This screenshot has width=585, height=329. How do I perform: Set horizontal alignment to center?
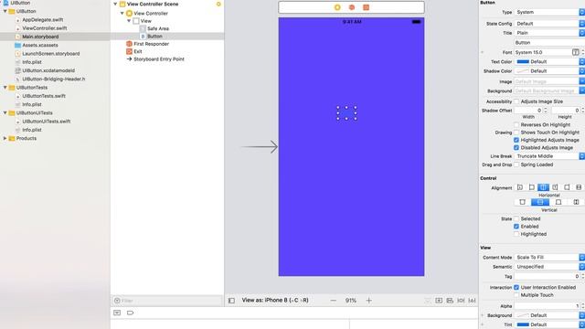point(543,187)
